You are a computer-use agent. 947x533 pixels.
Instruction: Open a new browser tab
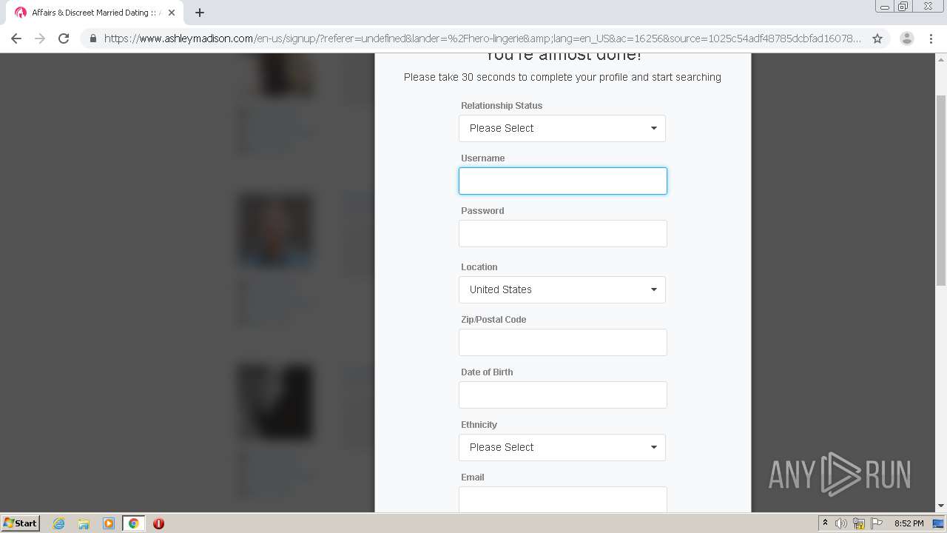(x=200, y=13)
